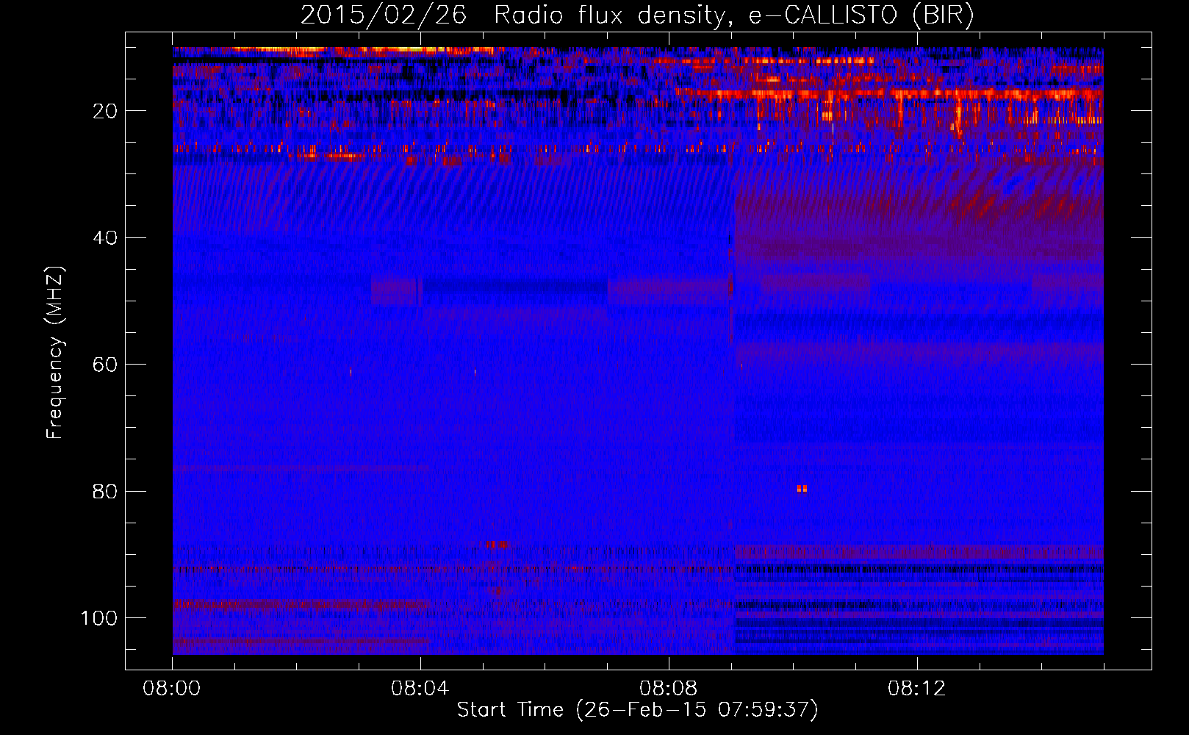This screenshot has width=1189, height=735.
Task: Click the 'Start Time (26-Feb-15 07:59:37)' label
Action: point(637,710)
